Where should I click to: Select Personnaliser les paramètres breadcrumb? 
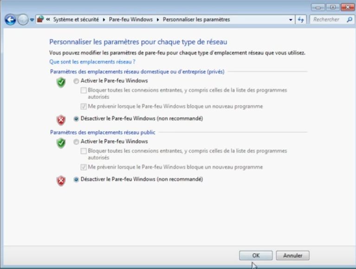[196, 19]
